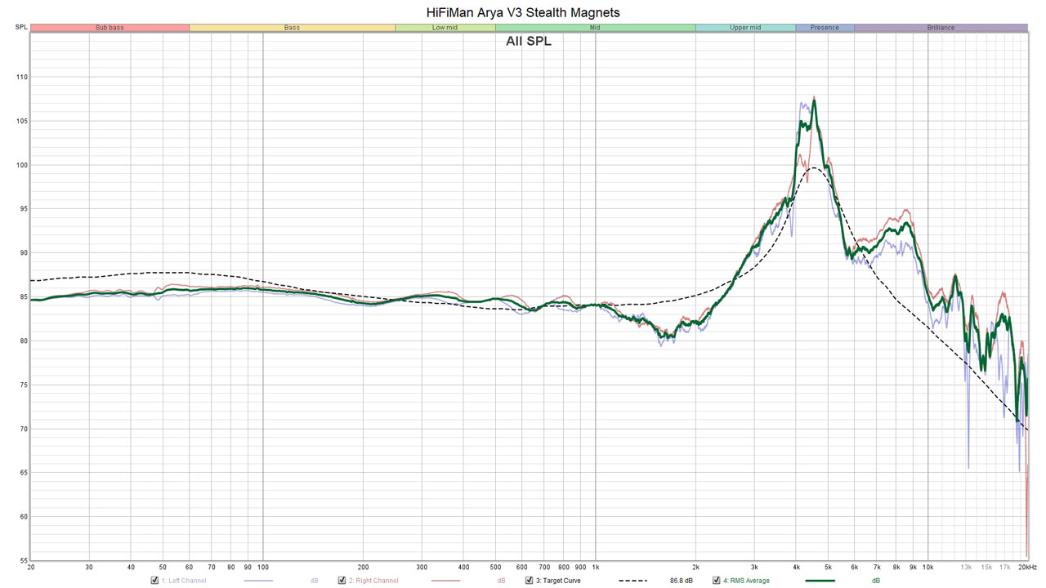Uncheck the 1: Left Channel trace checkbox
Viewport: 1046px width, 588px height.
[154, 581]
